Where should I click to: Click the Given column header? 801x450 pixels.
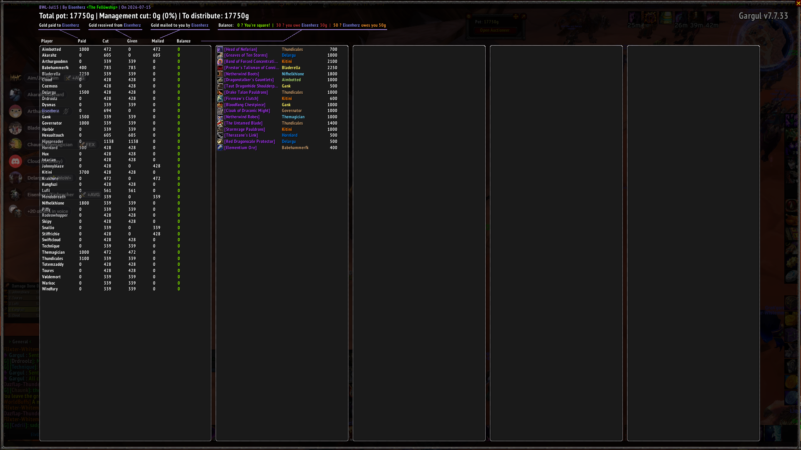point(132,41)
